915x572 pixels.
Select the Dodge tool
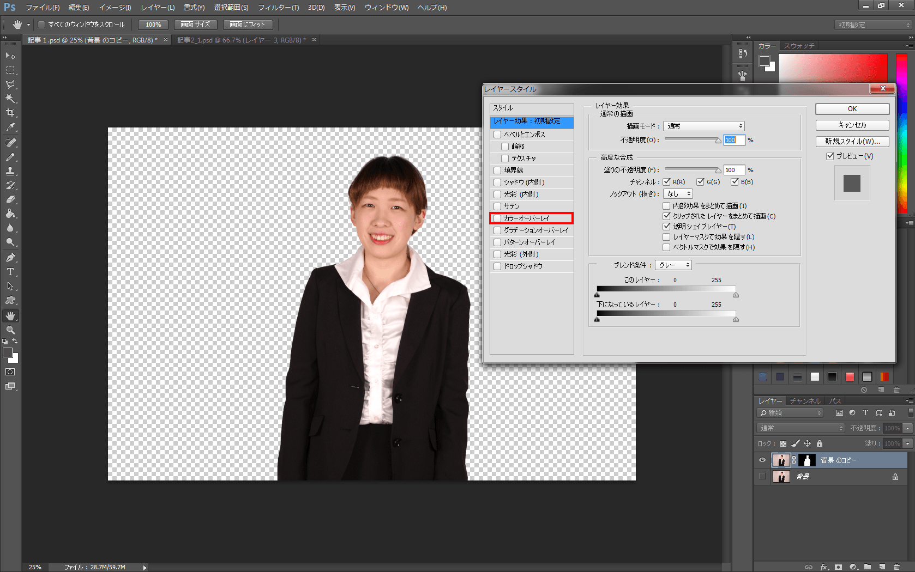[10, 242]
